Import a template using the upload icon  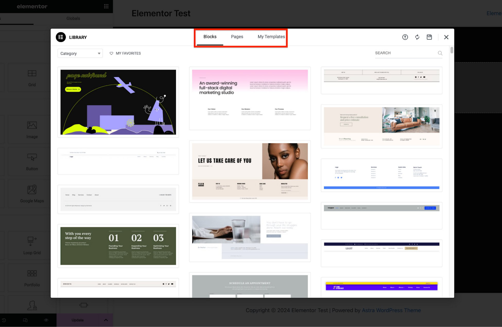point(405,37)
